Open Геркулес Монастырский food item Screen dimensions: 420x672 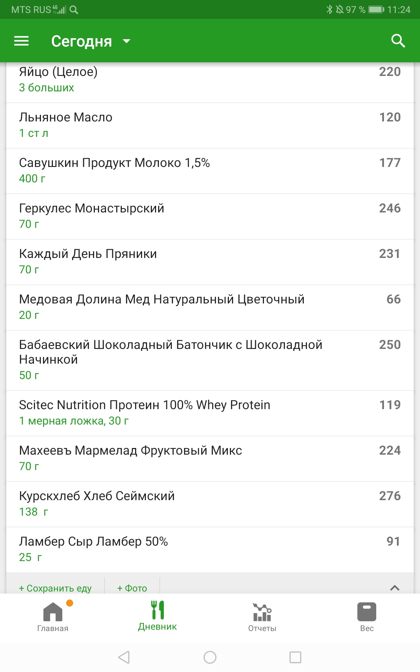[x=210, y=216]
